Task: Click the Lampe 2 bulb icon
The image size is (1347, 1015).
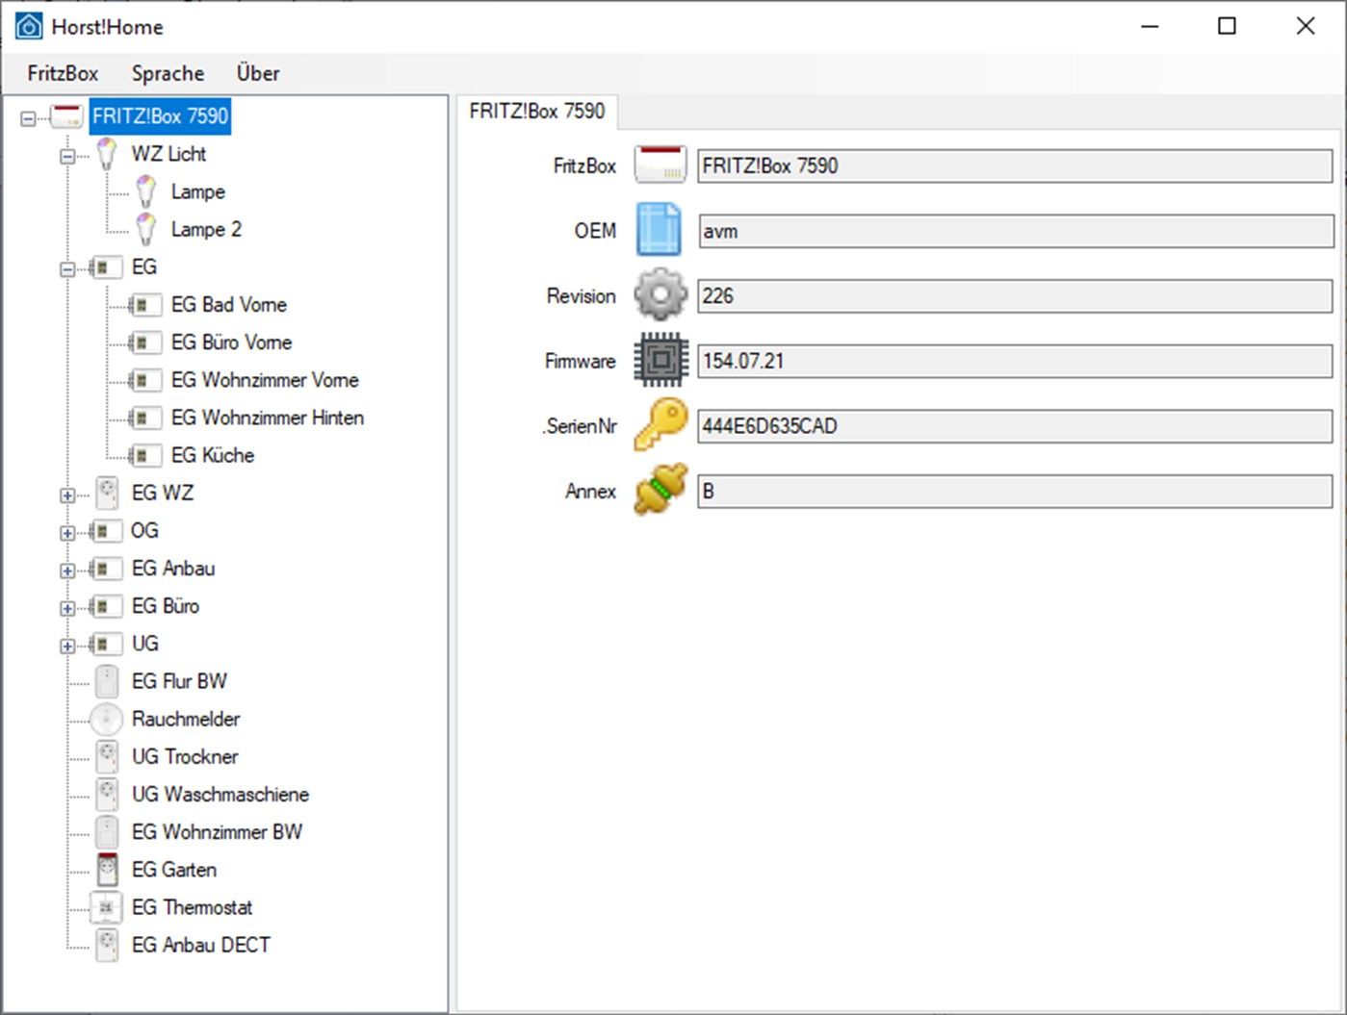Action: (x=145, y=230)
